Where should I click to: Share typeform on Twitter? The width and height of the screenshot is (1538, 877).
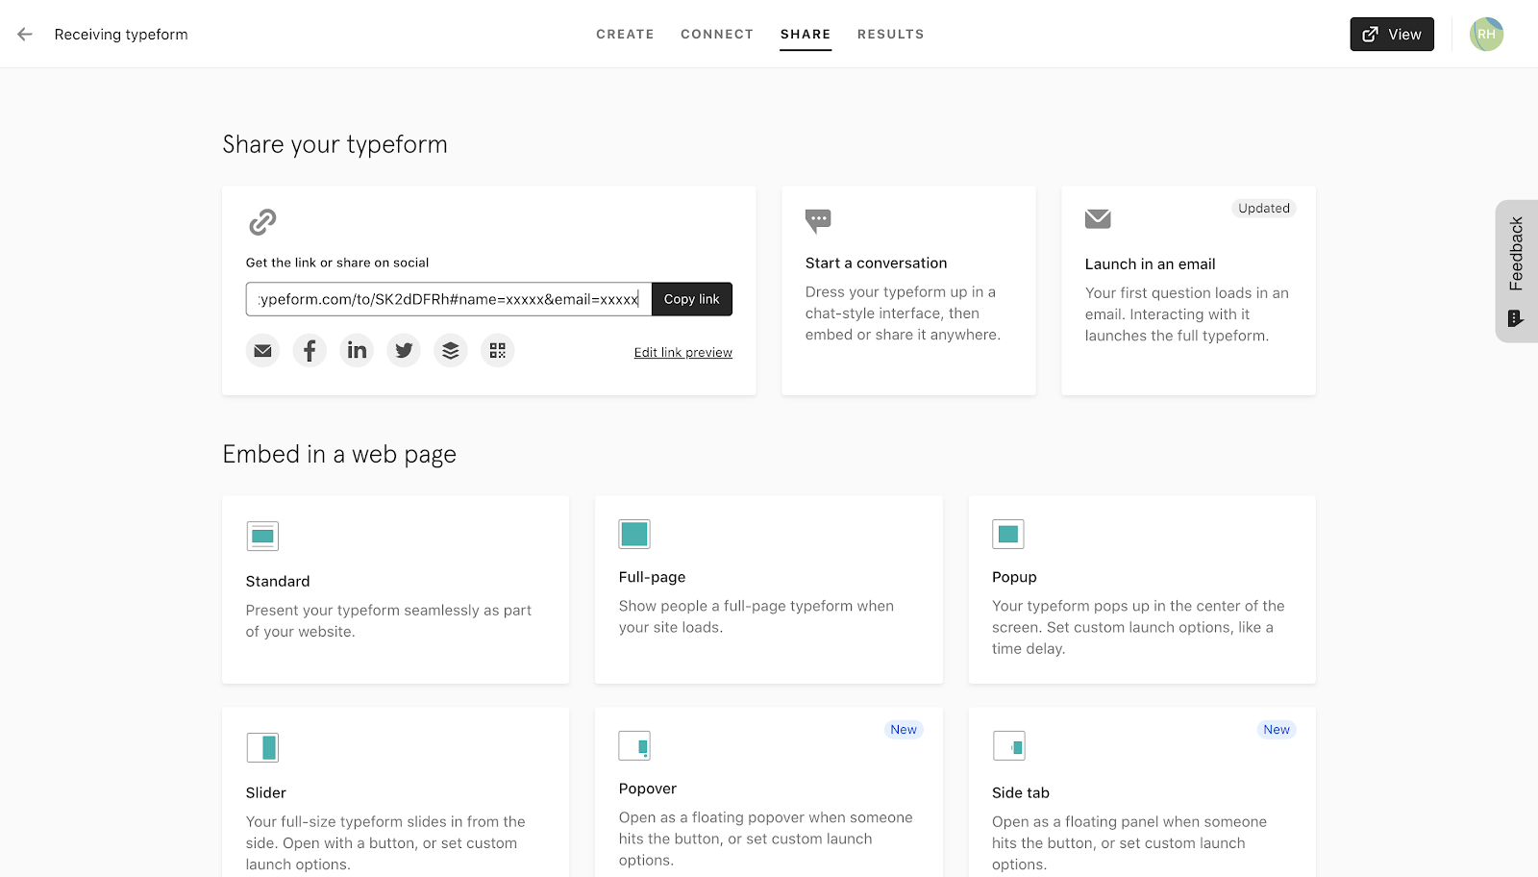tap(404, 351)
